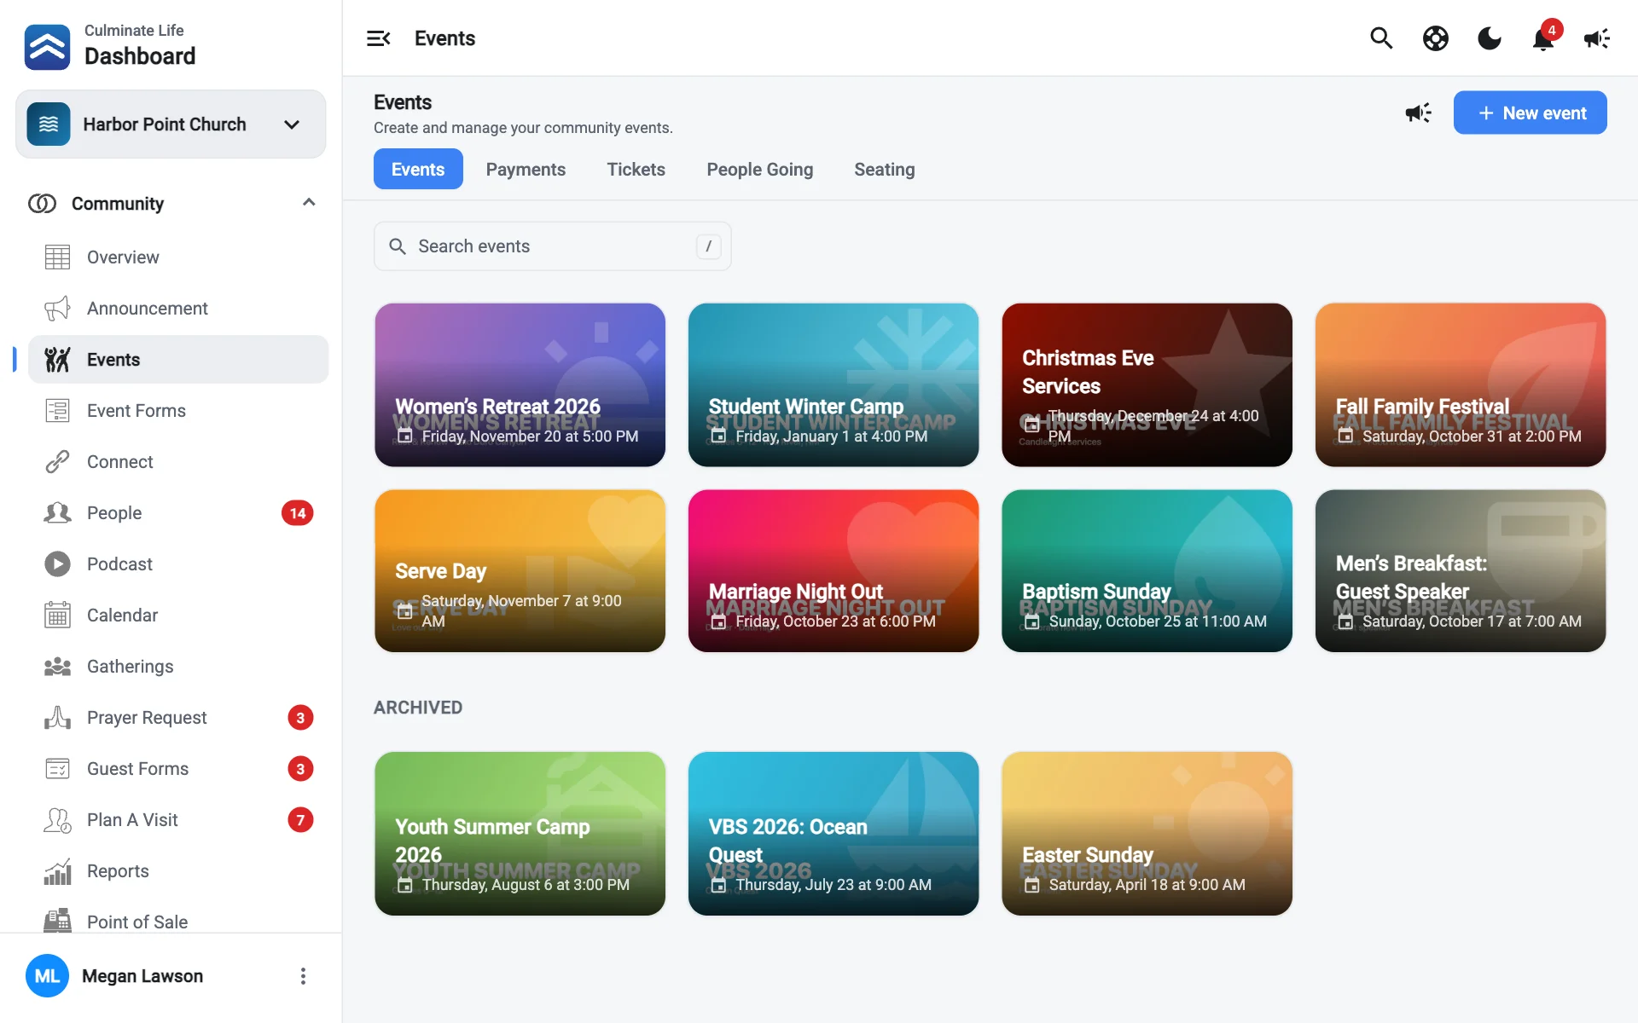Image resolution: width=1638 pixels, height=1023 pixels.
Task: Switch to the Payments tab
Action: click(526, 170)
